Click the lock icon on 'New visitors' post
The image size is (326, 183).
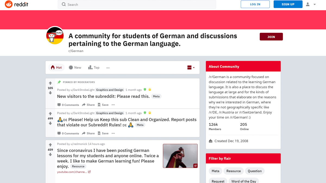coord(150,90)
